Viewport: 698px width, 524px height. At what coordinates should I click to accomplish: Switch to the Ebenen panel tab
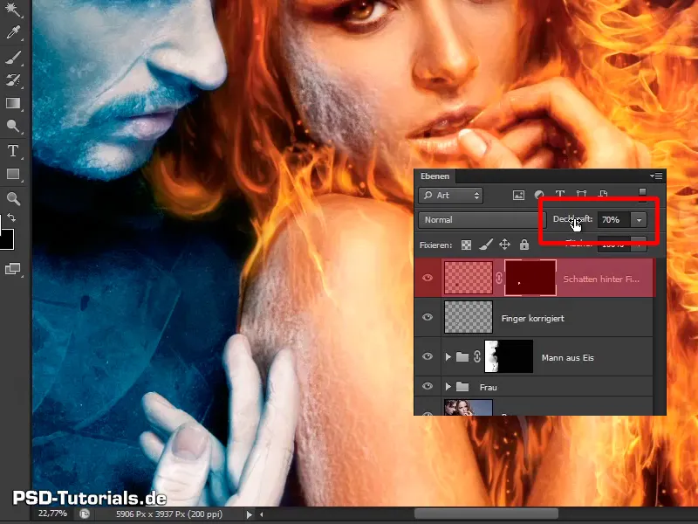(435, 176)
